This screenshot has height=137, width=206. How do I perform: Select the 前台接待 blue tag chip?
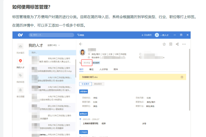tap(96, 63)
